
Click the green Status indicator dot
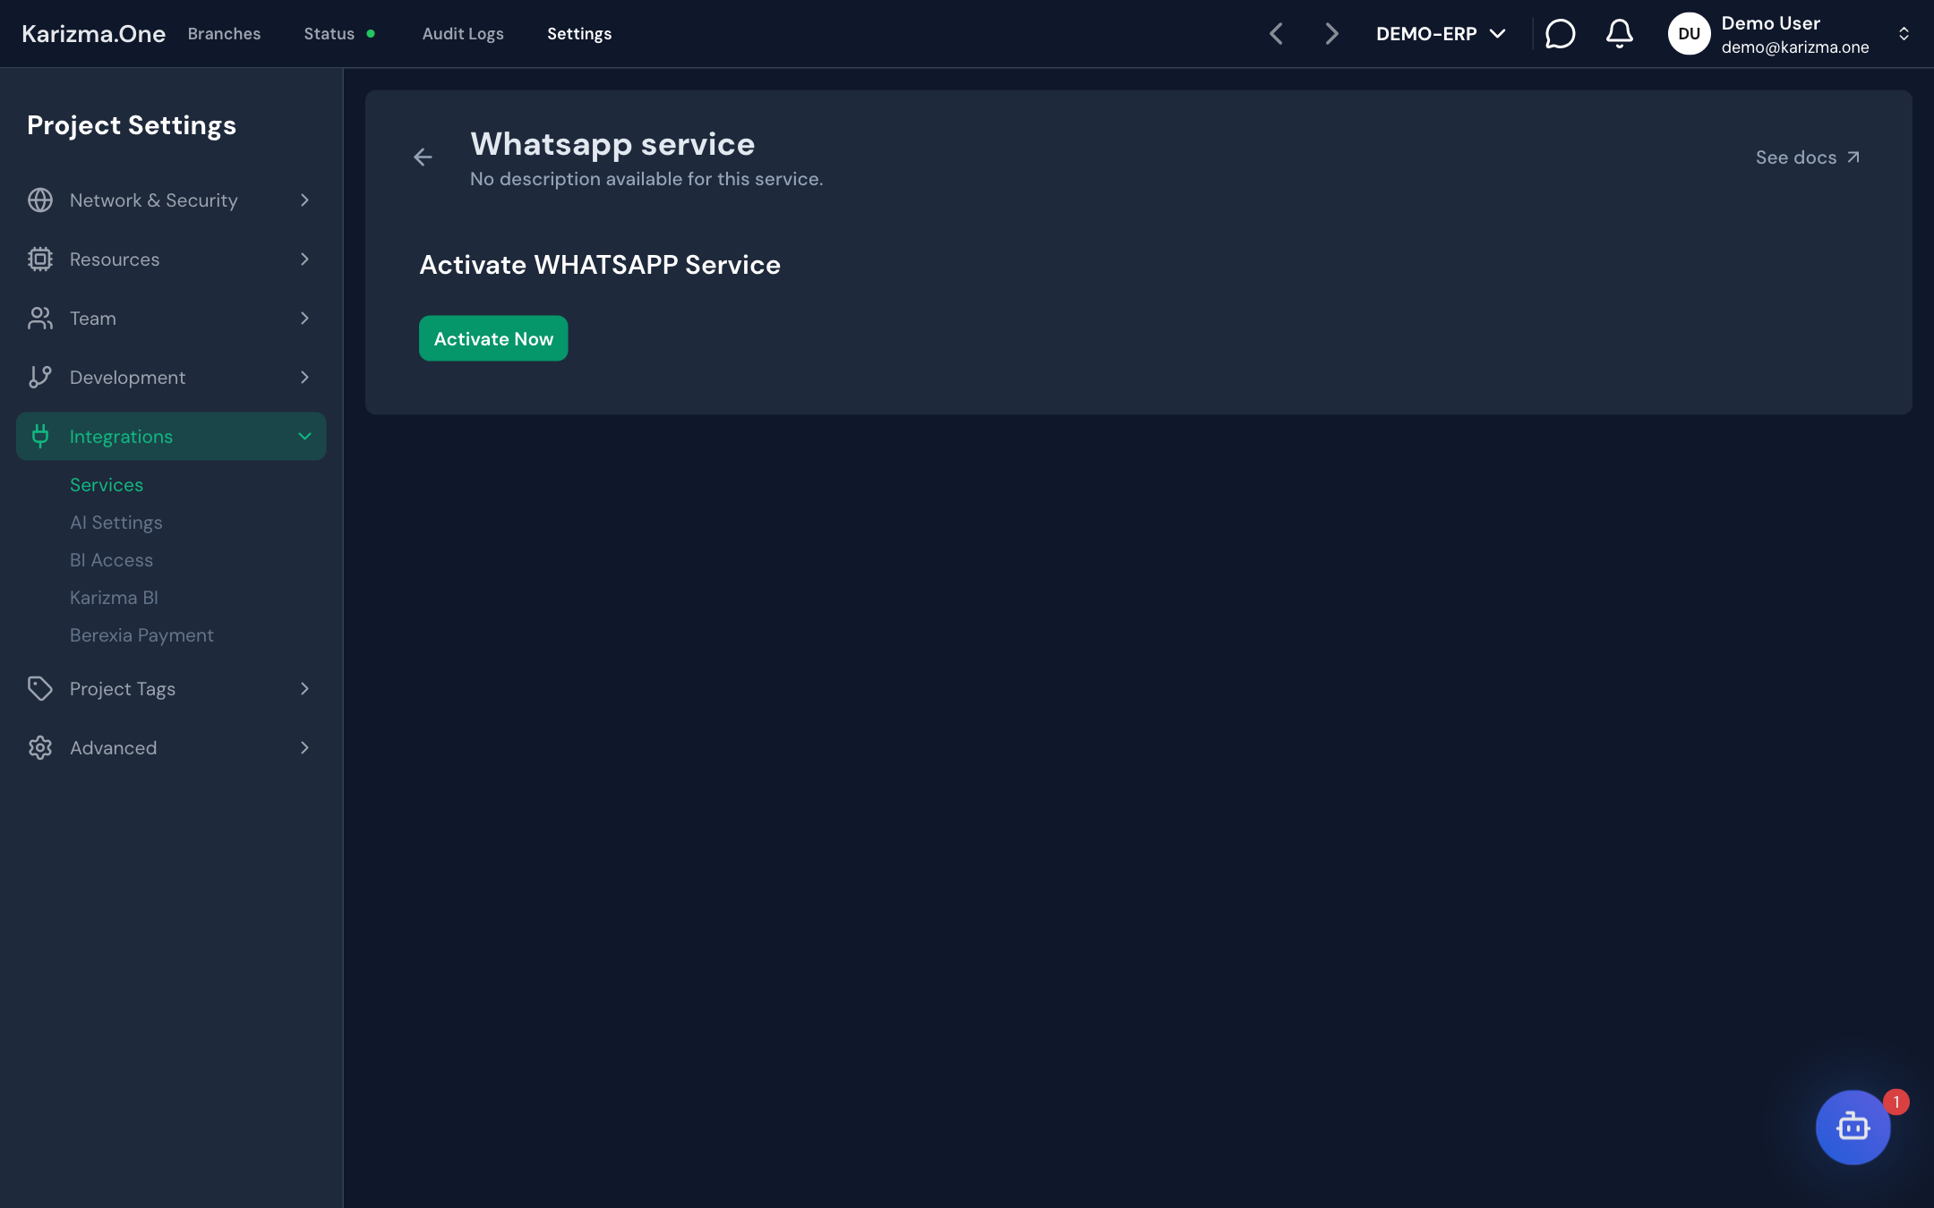[371, 34]
